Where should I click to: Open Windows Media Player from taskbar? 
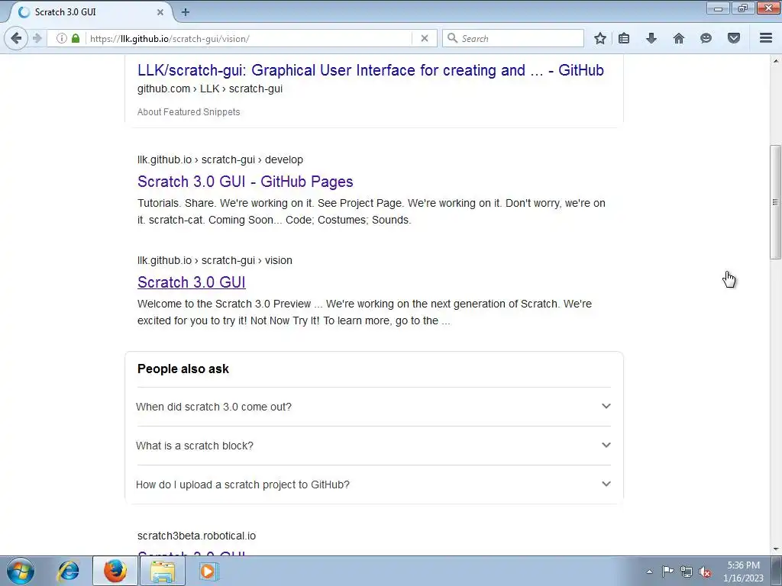208,571
